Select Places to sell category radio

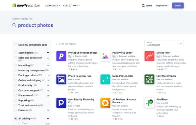(16, 95)
